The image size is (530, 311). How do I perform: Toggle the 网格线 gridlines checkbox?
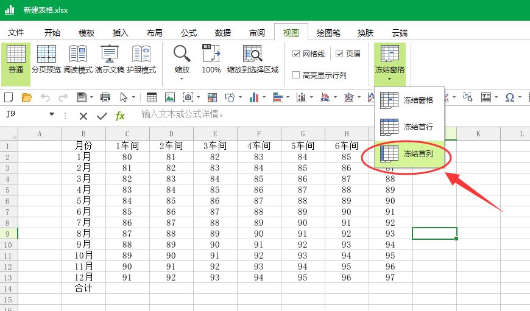(296, 54)
